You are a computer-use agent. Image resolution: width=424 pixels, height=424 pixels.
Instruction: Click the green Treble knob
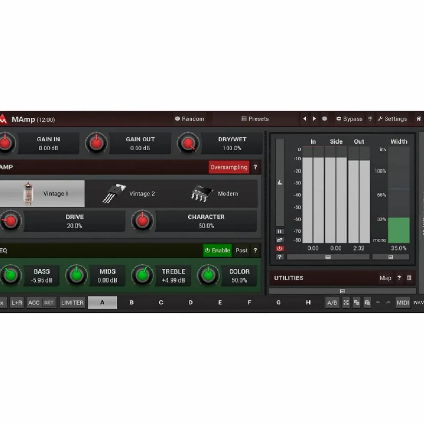coord(143,275)
